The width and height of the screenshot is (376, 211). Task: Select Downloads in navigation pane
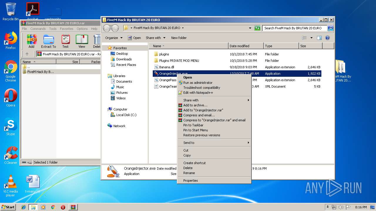[124, 59]
